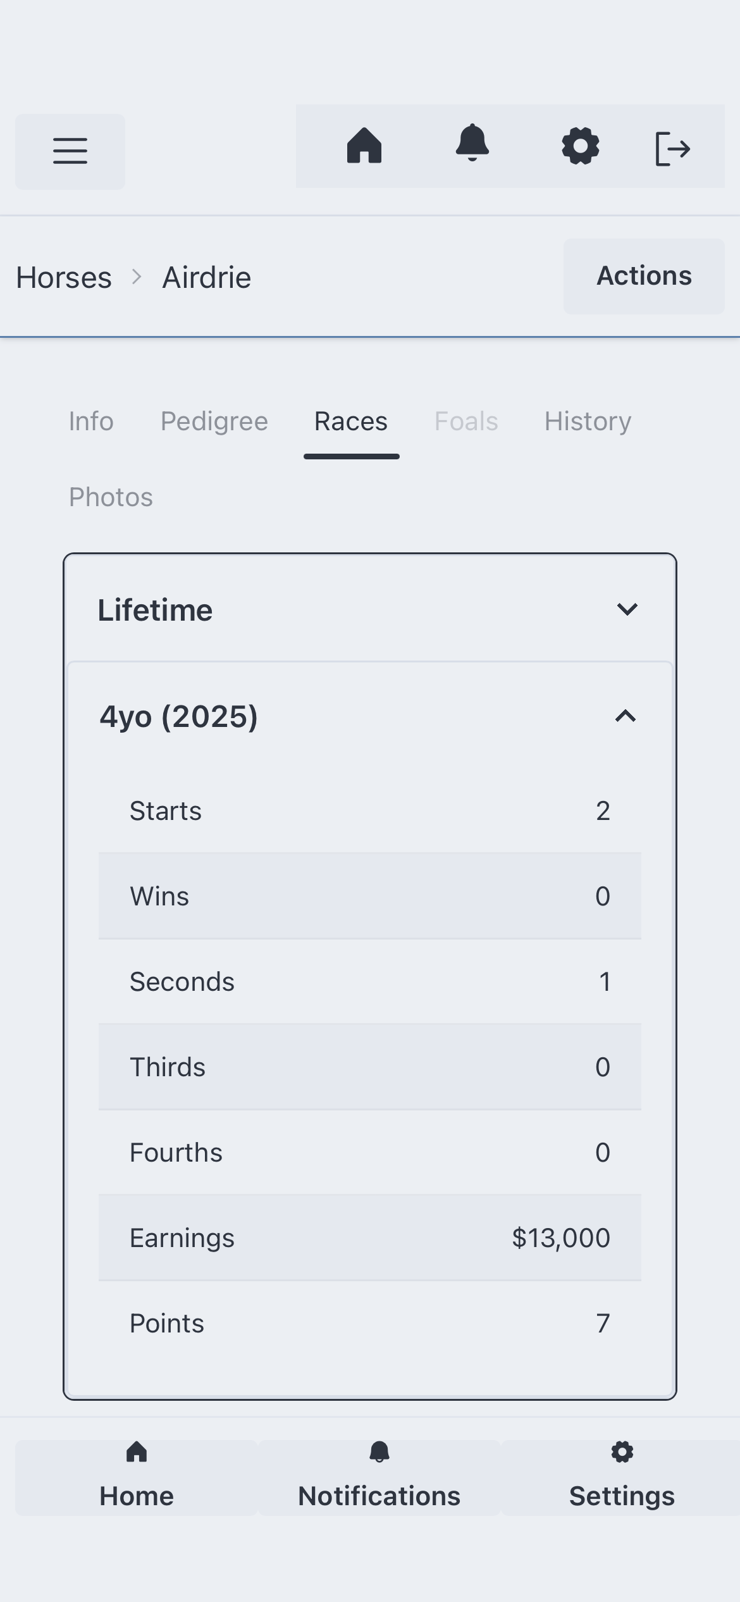
Task: Switch to the Pedigree tab
Action: tap(214, 421)
